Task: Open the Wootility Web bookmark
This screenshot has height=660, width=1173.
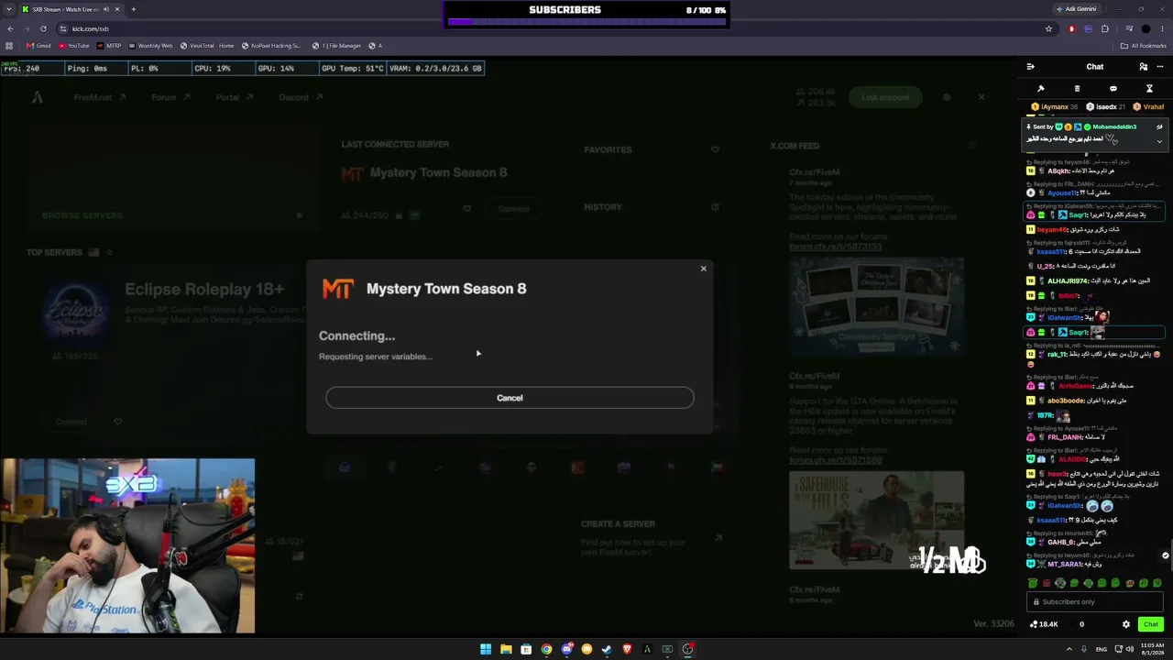Action: [x=150, y=46]
